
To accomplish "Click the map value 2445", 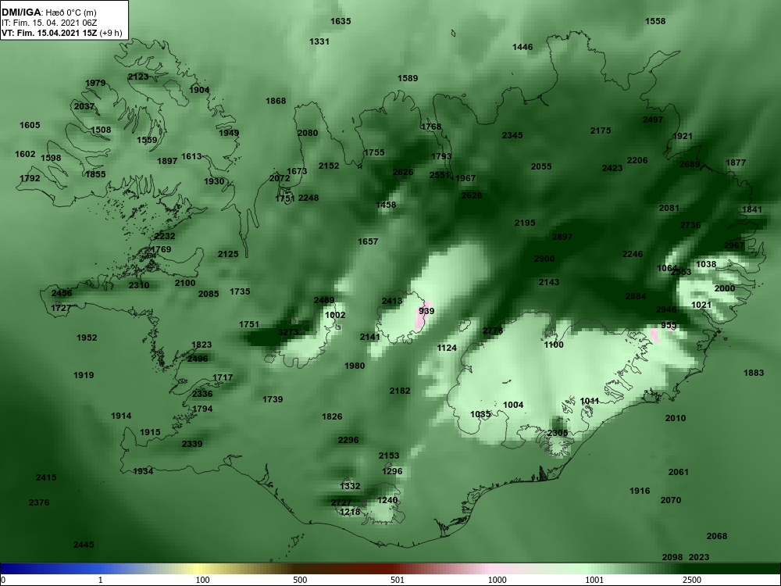I will (84, 545).
